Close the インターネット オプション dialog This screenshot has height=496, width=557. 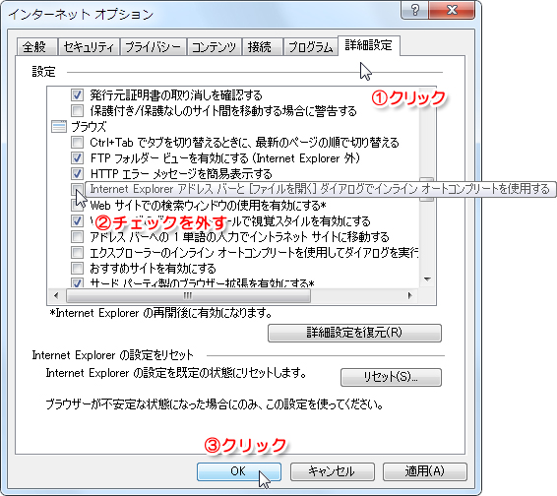[x=452, y=10]
